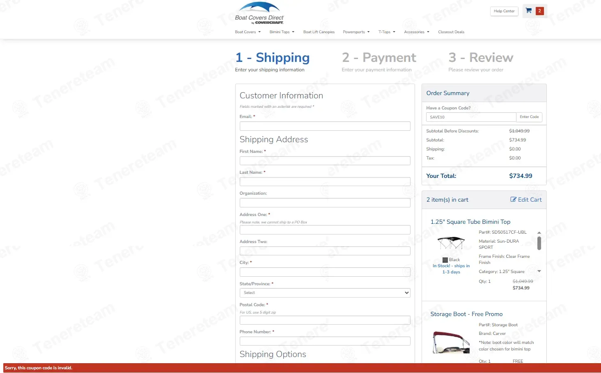
Task: Select the 3 - Review step
Action: [x=481, y=58]
